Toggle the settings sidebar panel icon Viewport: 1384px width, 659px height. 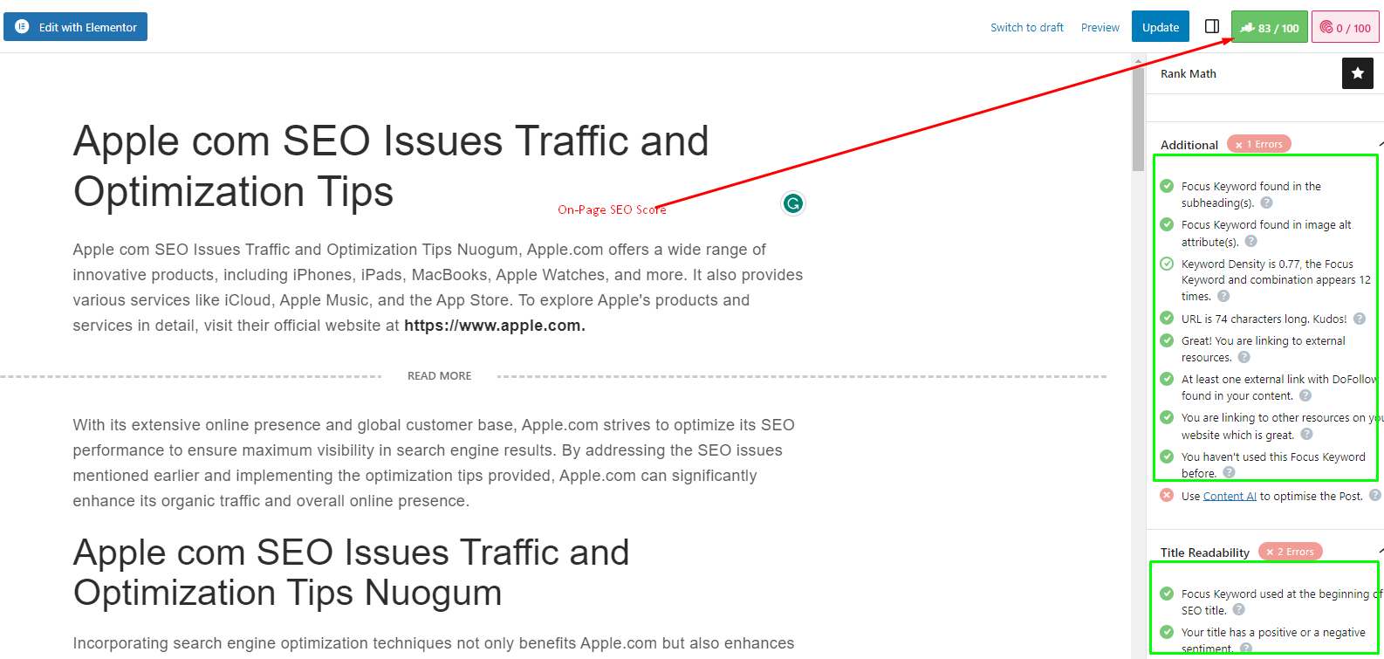(1212, 27)
